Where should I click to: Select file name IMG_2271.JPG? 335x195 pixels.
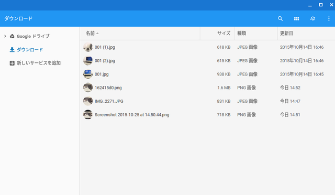[x=109, y=101]
